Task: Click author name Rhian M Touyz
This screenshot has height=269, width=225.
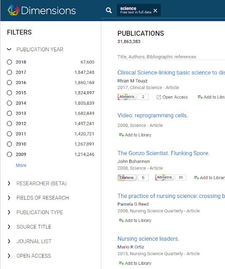Action: (132, 81)
